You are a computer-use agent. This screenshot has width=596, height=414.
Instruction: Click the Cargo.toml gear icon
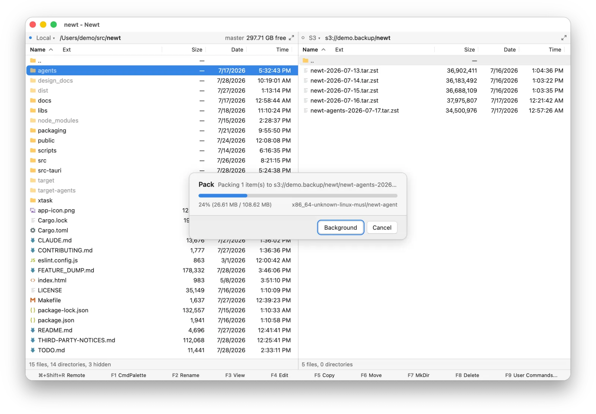coord(33,230)
